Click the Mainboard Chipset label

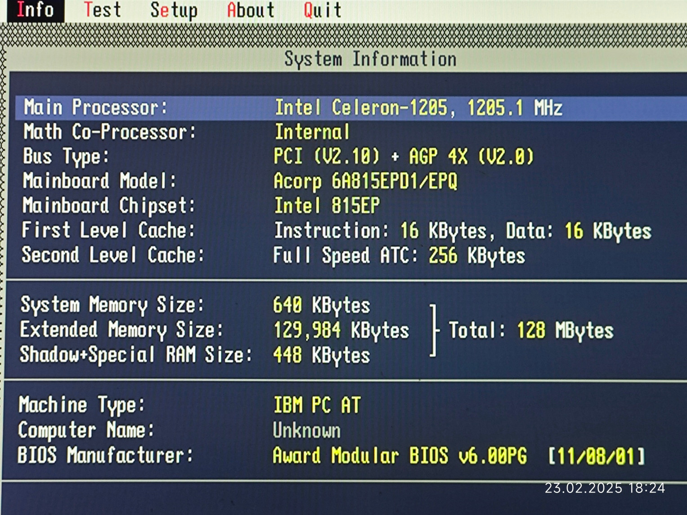tap(109, 206)
